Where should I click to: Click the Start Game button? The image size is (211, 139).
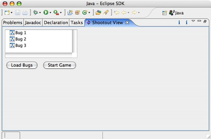pos(59,65)
